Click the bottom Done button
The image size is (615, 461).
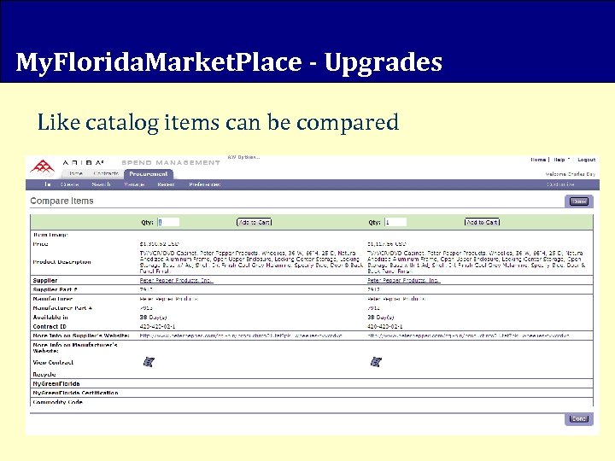[x=579, y=418]
